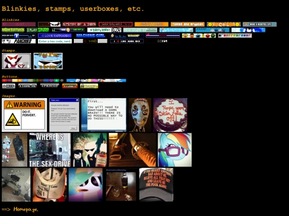Viewport: 289px width, 216px height.
Task: Click the web blinkie
Action: point(90,41)
